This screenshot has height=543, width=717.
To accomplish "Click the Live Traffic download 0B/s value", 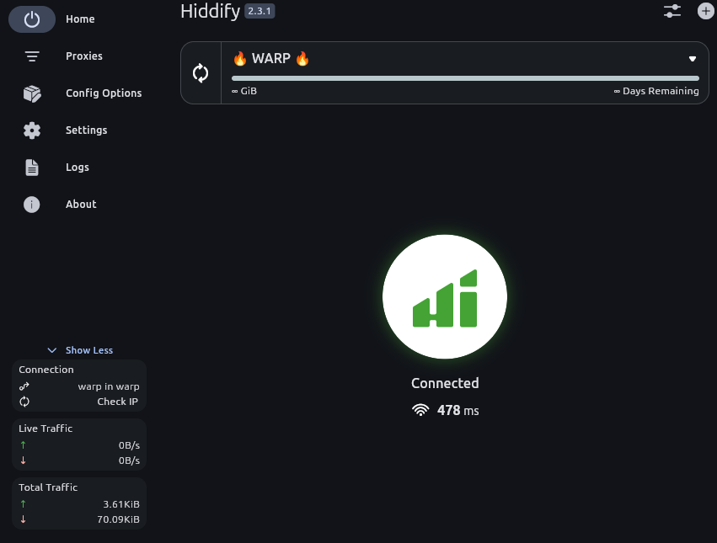I will point(129,460).
